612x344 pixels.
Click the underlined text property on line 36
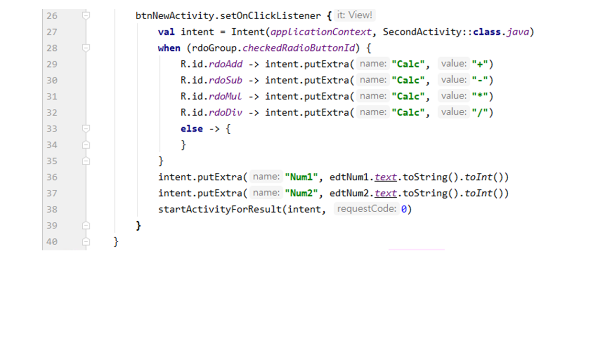(x=385, y=177)
